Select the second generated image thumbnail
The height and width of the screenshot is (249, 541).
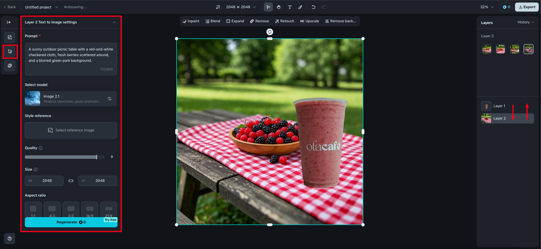click(x=500, y=49)
